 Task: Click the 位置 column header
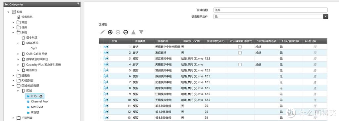point(121,41)
